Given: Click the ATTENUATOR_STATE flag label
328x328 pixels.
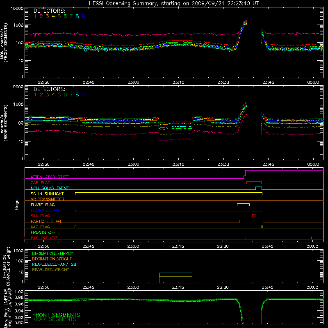Looking at the screenshot, I should click(x=50, y=177).
